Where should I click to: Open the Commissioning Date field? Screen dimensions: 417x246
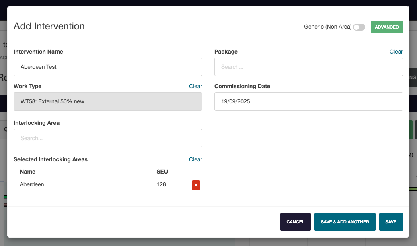(x=308, y=101)
